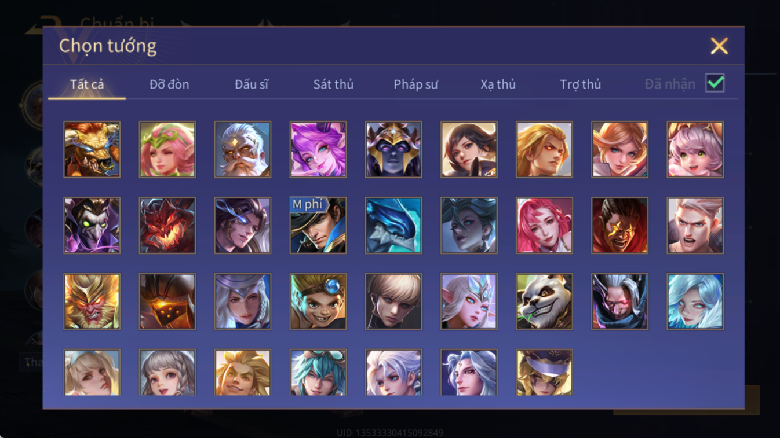Screen dimensions: 780x438
Task: Select the light-blue haired ice lady hero
Action: coord(695,301)
